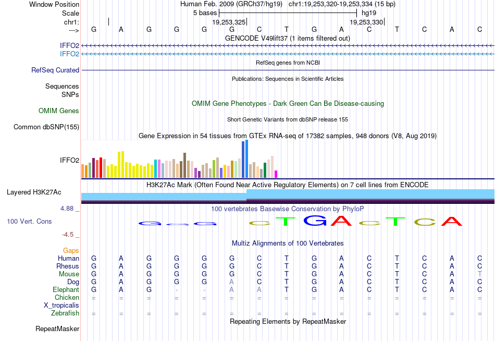Click the 5 bases scale bar
Image resolution: width=495 pixels, height=341 pixels.
click(288, 13)
